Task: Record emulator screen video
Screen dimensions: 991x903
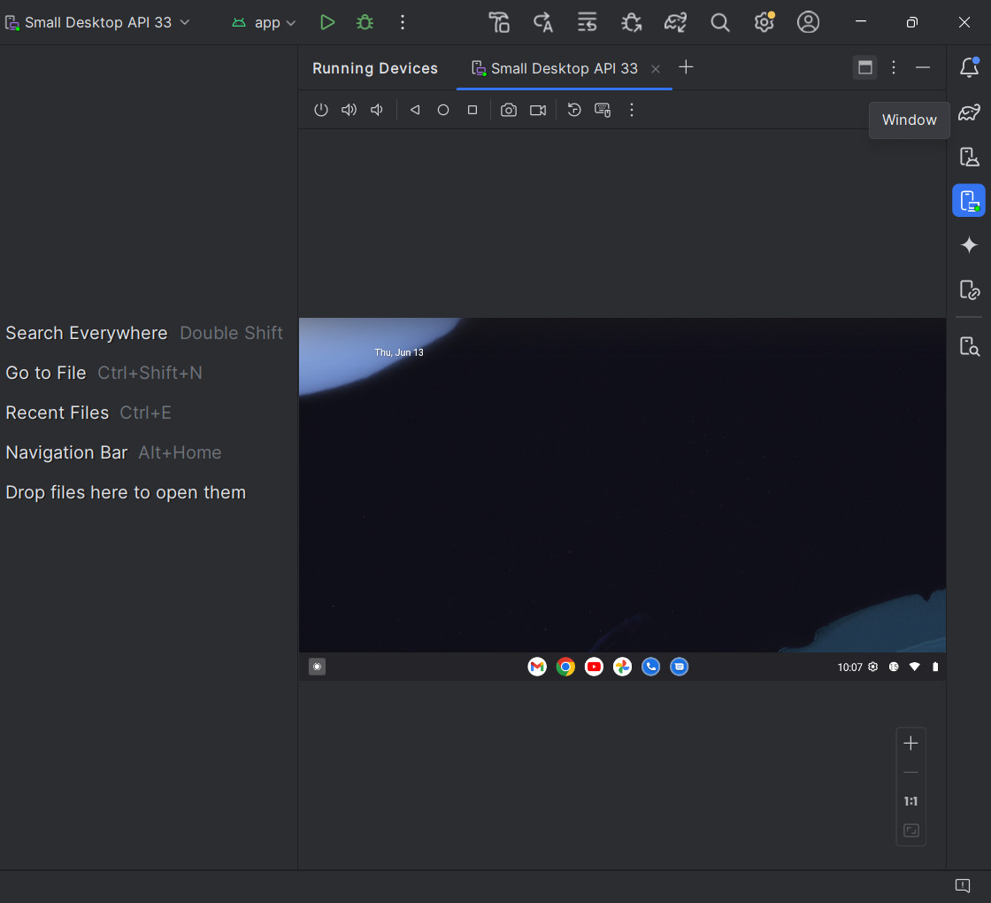Action: click(x=538, y=110)
